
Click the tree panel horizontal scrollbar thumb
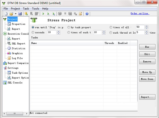15,114
